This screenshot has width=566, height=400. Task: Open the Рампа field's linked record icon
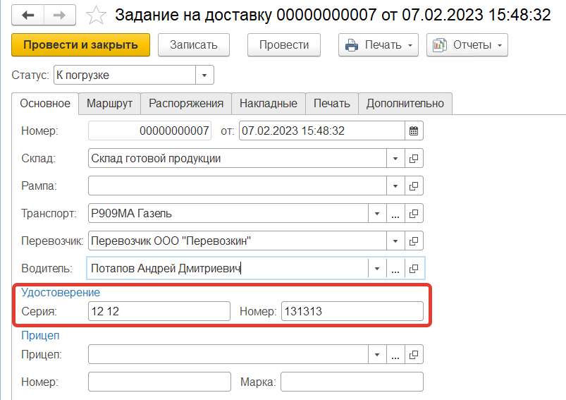tap(414, 186)
